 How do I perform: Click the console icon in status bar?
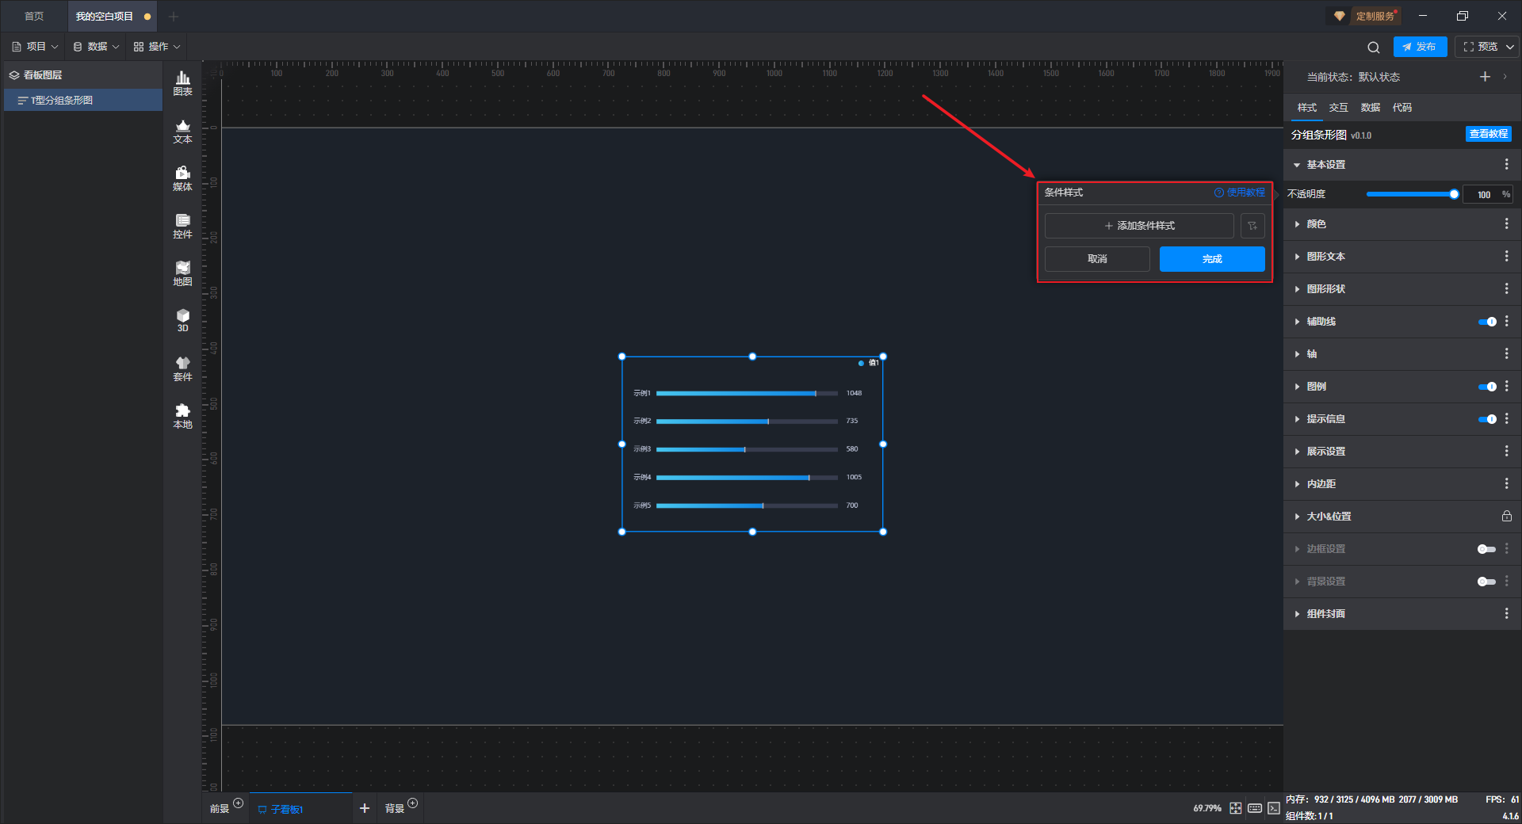click(1274, 808)
